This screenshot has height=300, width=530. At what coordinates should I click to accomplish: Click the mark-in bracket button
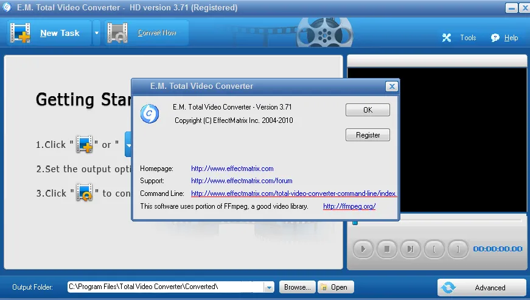pos(434,249)
